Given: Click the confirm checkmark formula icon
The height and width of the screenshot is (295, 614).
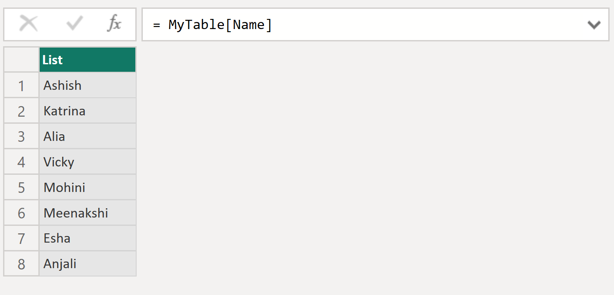Looking at the screenshot, I should coord(74,25).
